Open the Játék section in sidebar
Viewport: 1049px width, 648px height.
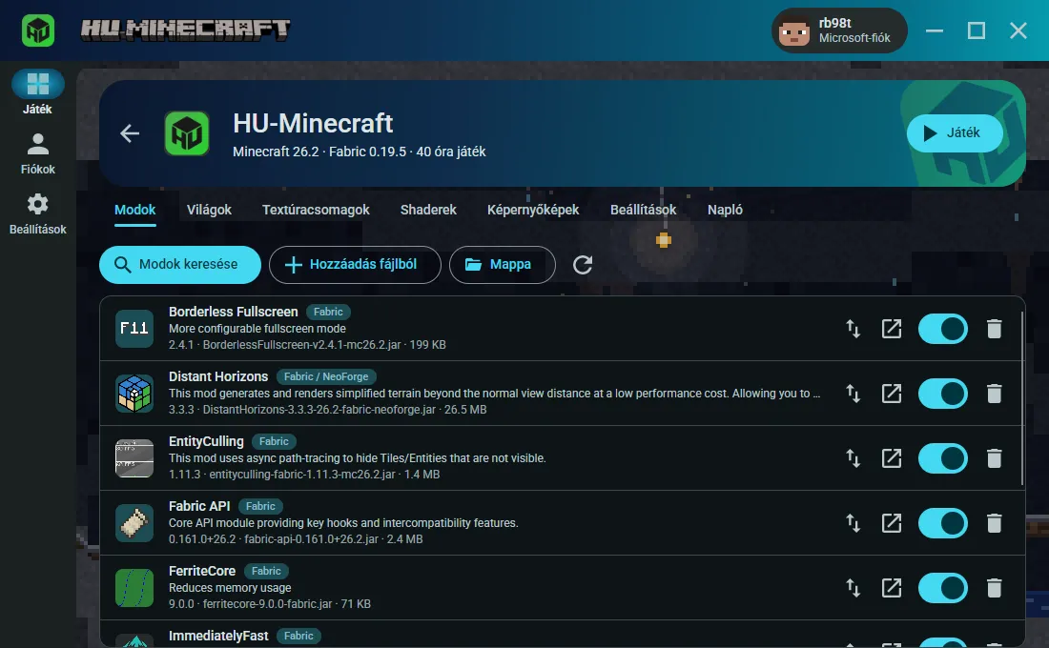click(x=37, y=92)
